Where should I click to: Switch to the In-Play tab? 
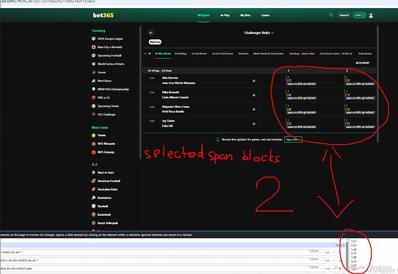pos(225,15)
